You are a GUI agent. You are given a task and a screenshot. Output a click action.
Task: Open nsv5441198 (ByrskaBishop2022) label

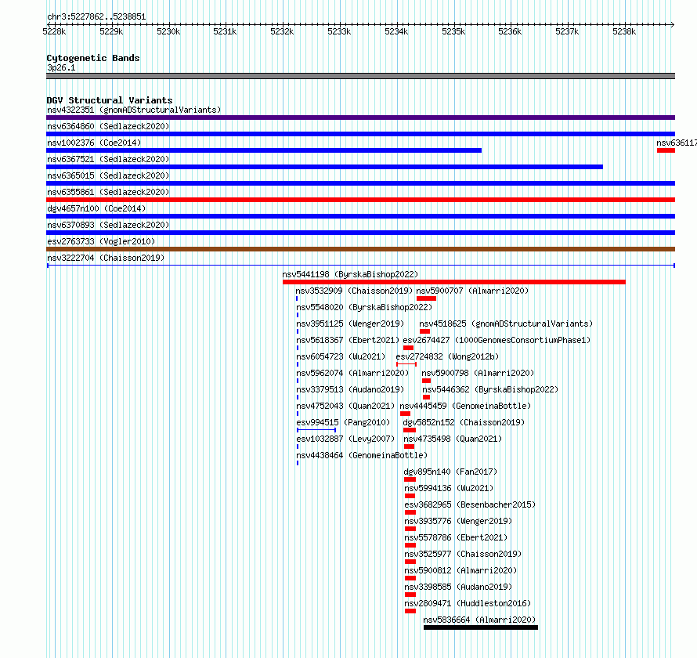pos(350,274)
